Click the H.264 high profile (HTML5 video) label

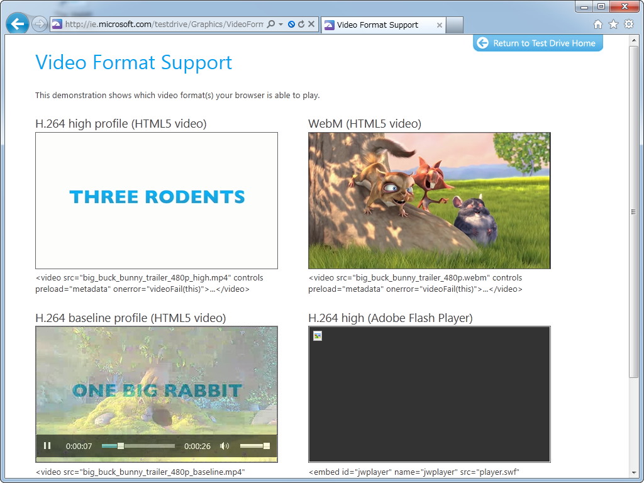tap(121, 123)
